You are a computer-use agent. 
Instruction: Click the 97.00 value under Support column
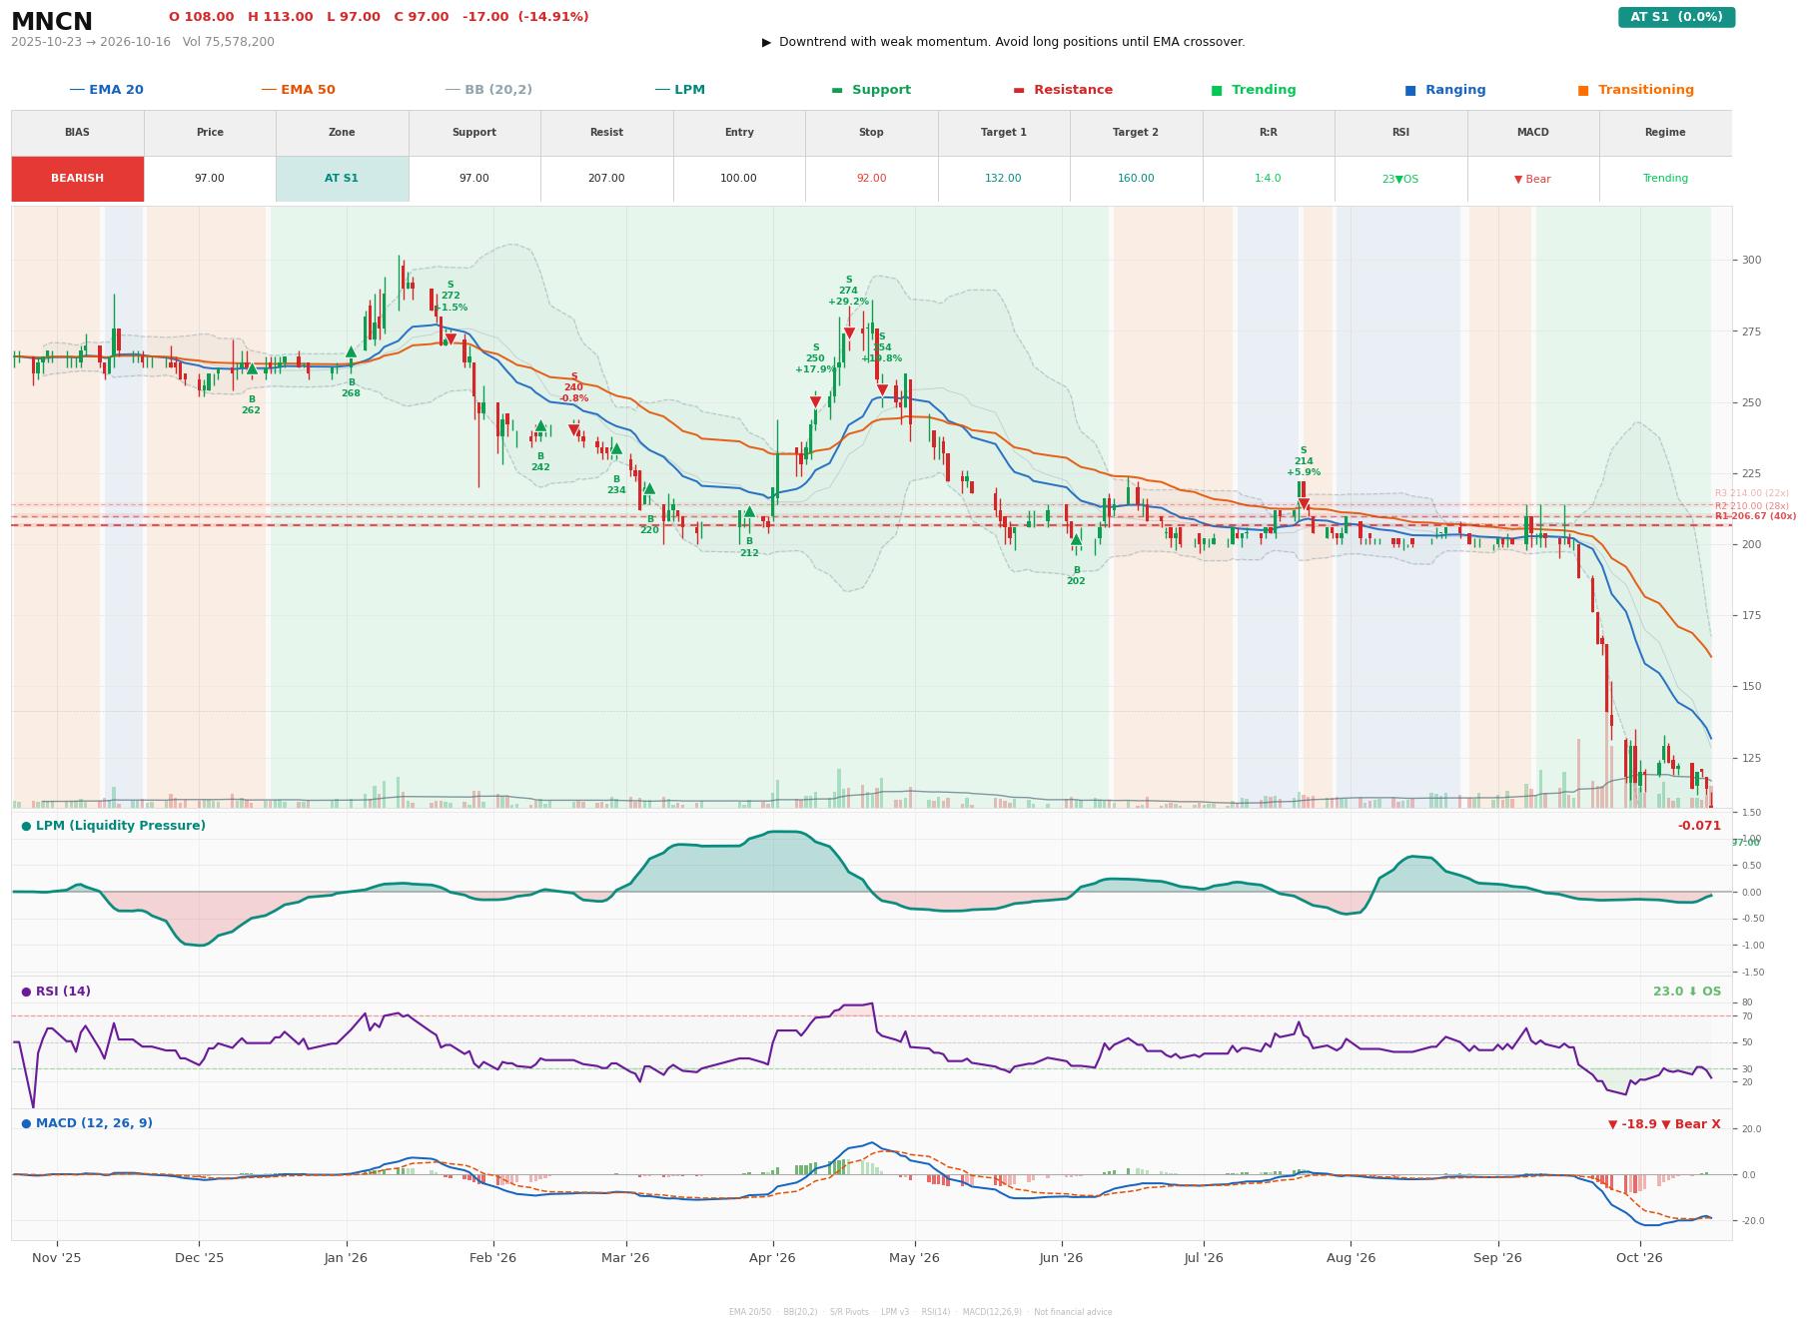pos(474,179)
